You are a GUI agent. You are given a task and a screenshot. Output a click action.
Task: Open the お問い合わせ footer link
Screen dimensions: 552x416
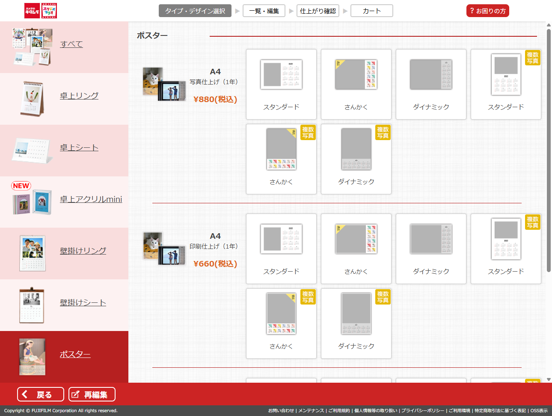pos(281,410)
